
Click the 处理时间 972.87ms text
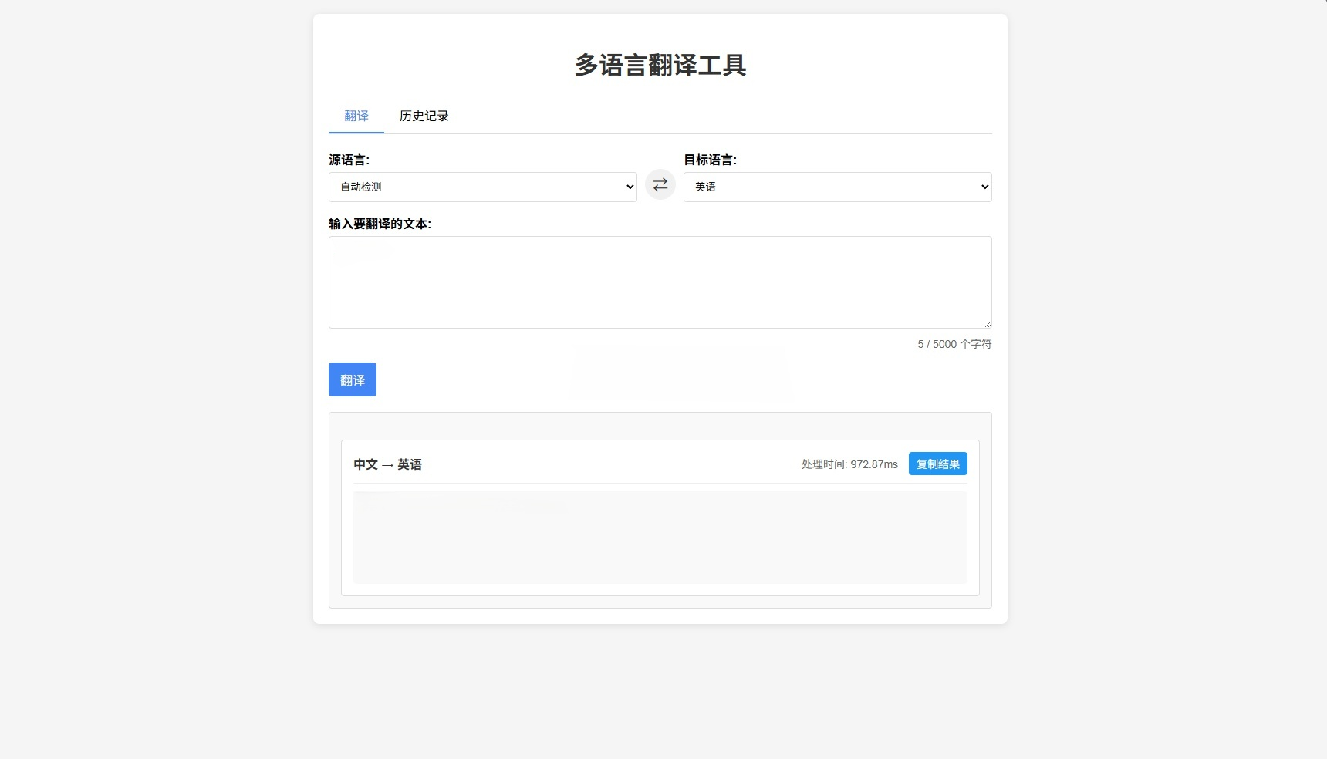pyautogui.click(x=848, y=464)
